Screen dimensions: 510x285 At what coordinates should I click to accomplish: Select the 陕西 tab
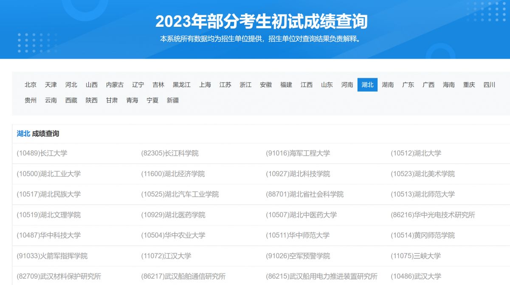92,100
